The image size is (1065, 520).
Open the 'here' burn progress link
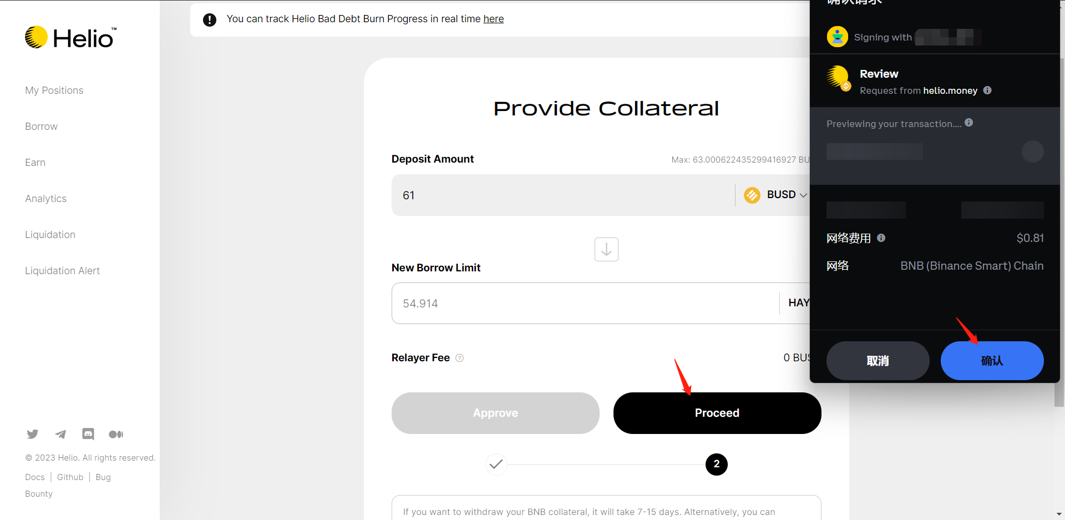coord(493,19)
